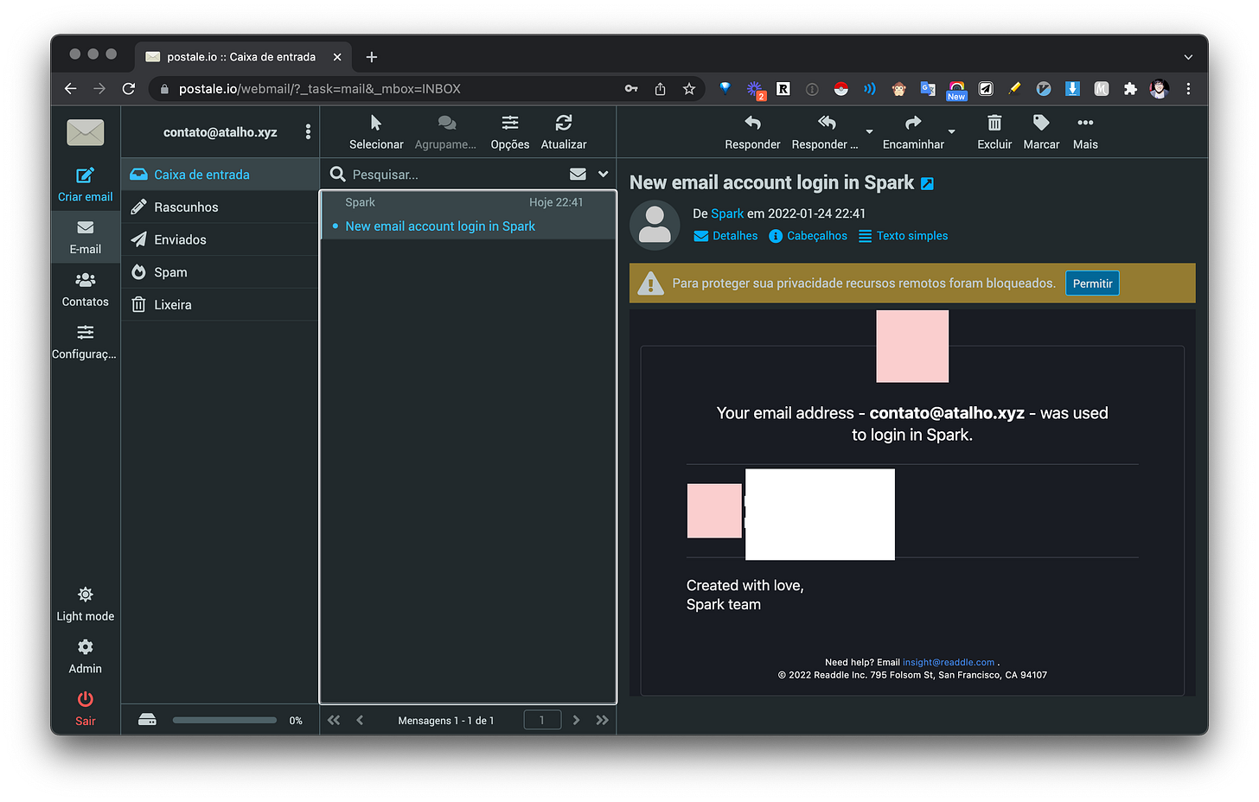Open the Marcar tag menu
This screenshot has width=1259, height=802.
pos(1041,132)
